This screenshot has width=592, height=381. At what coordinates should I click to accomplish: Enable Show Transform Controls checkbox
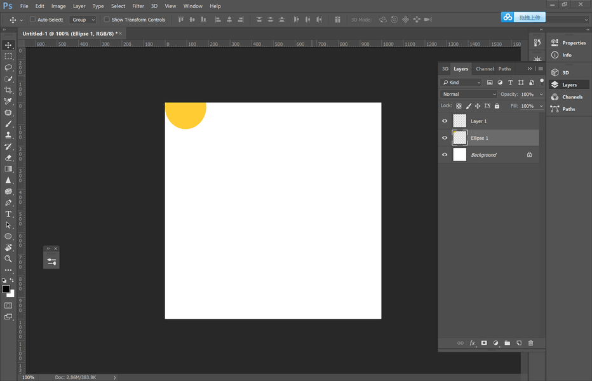[107, 19]
